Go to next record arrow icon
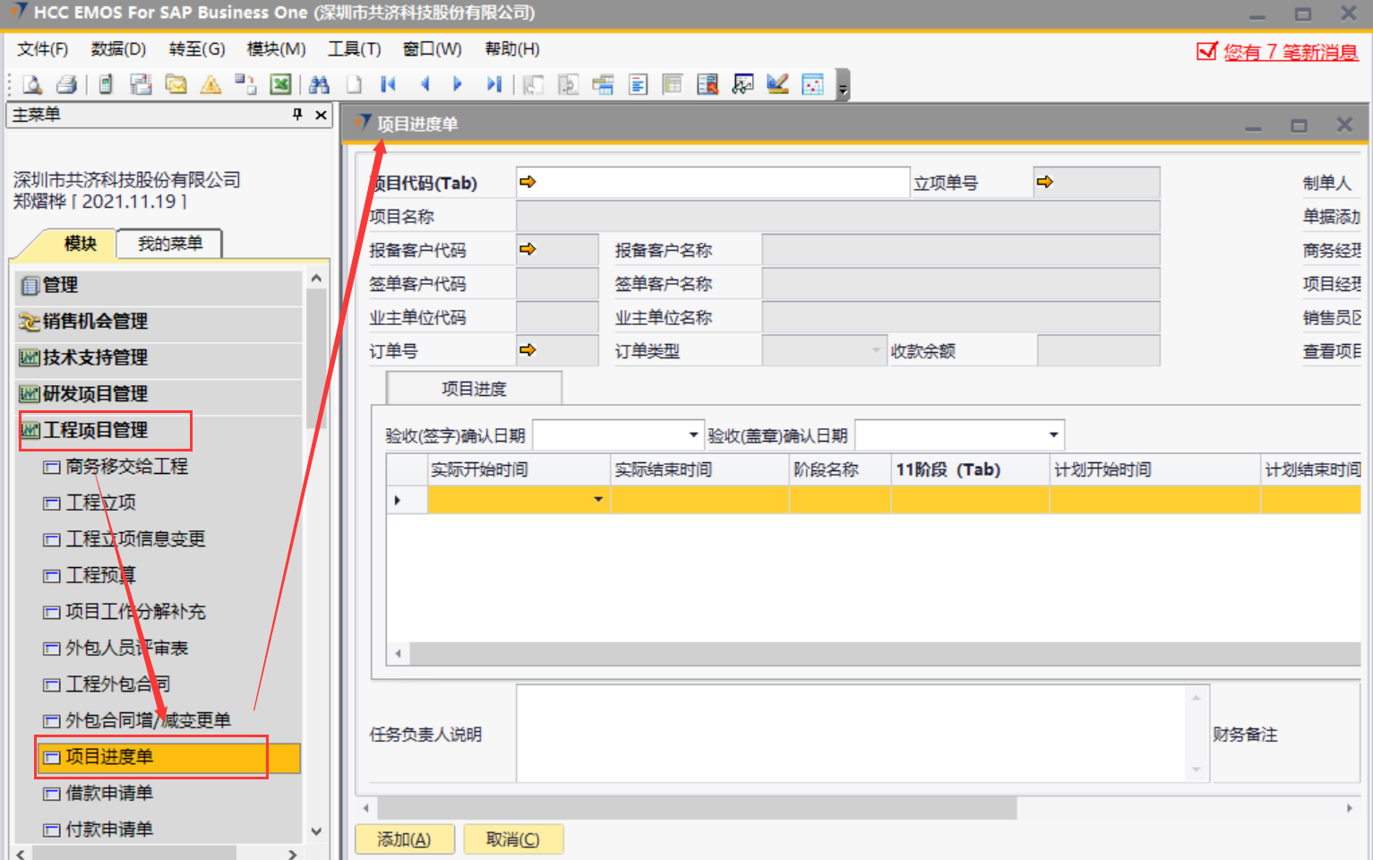 pos(458,84)
